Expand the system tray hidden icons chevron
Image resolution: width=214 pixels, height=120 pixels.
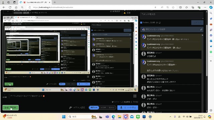click(170, 117)
